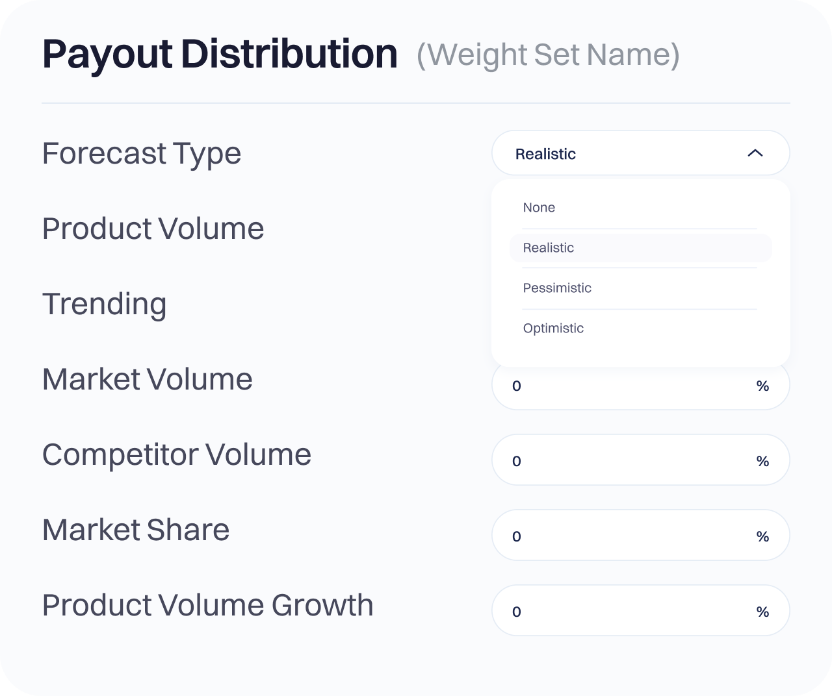Focus the Market Volume percentage field
832x696 pixels.
[624, 387]
